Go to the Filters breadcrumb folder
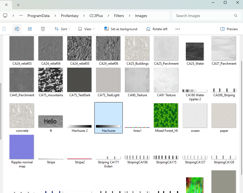The image size is (243, 193). 119,16
